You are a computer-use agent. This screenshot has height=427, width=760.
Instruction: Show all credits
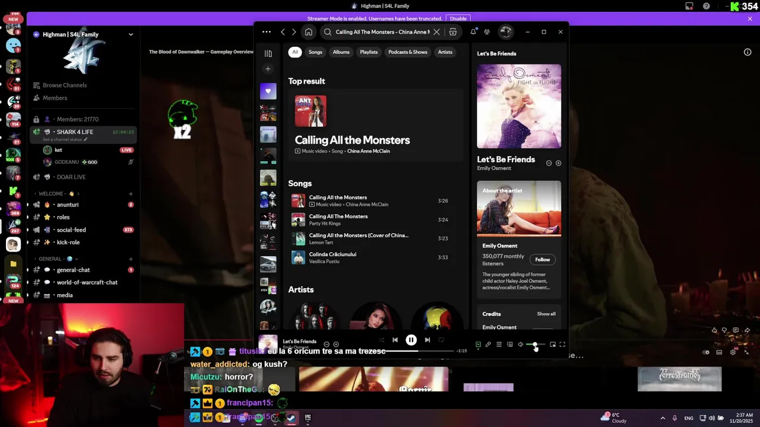pyautogui.click(x=546, y=314)
